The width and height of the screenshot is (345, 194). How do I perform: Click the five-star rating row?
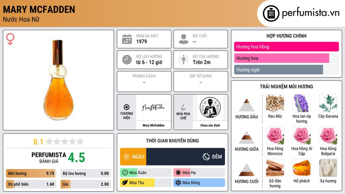click(65, 141)
